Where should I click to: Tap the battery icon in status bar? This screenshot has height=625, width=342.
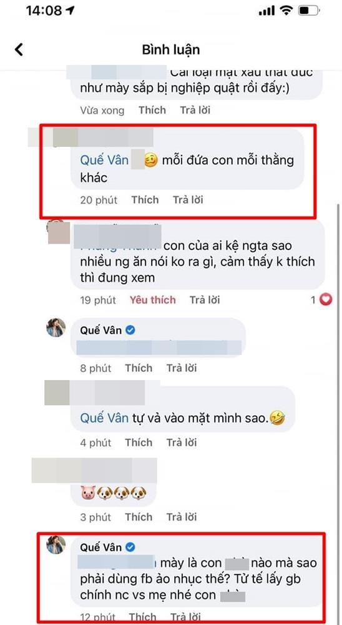(310, 11)
